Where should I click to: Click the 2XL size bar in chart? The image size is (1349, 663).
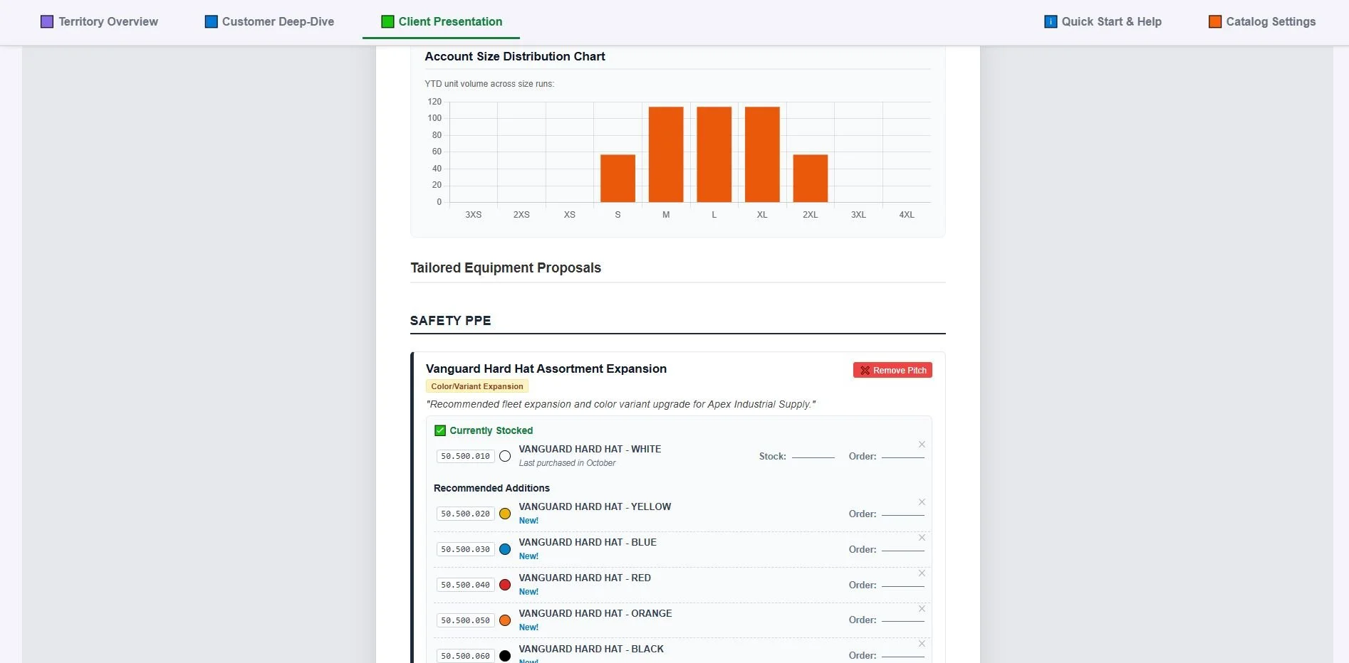click(811, 179)
